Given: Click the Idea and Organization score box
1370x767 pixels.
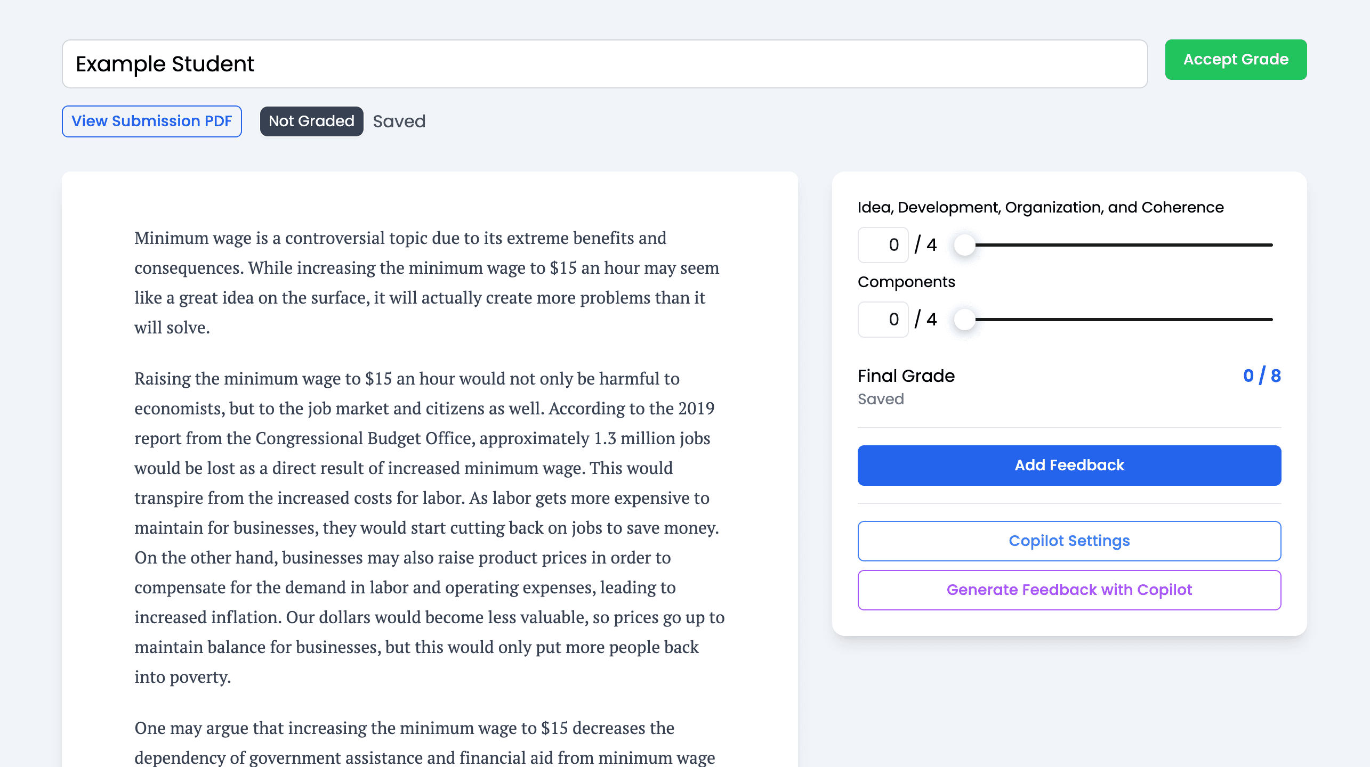Looking at the screenshot, I should 883,244.
